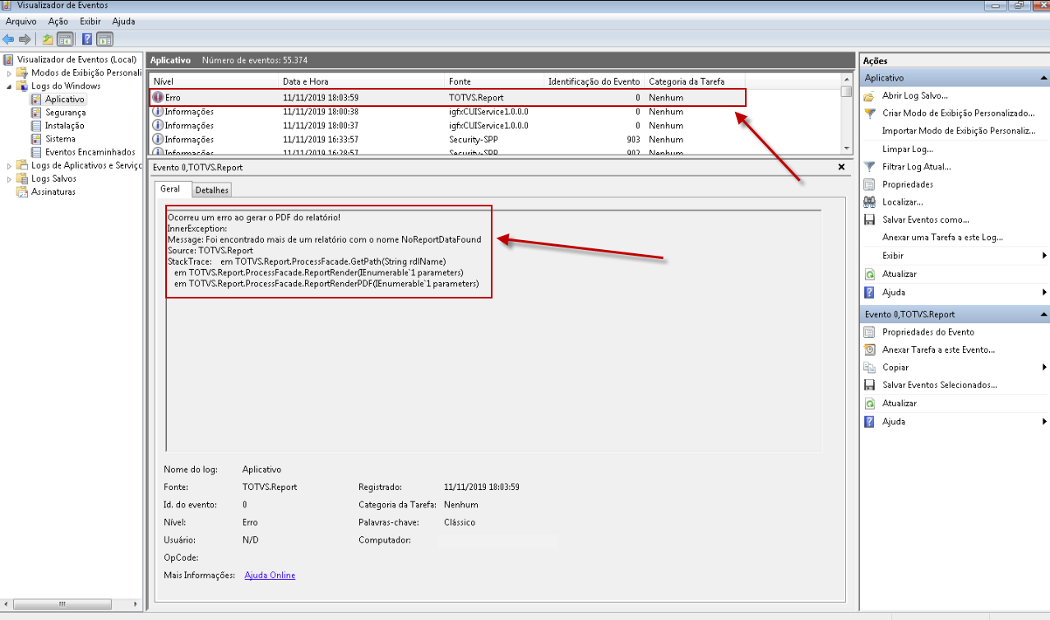Open the Ajuda Online link
This screenshot has height=620, width=1050.
pos(270,575)
